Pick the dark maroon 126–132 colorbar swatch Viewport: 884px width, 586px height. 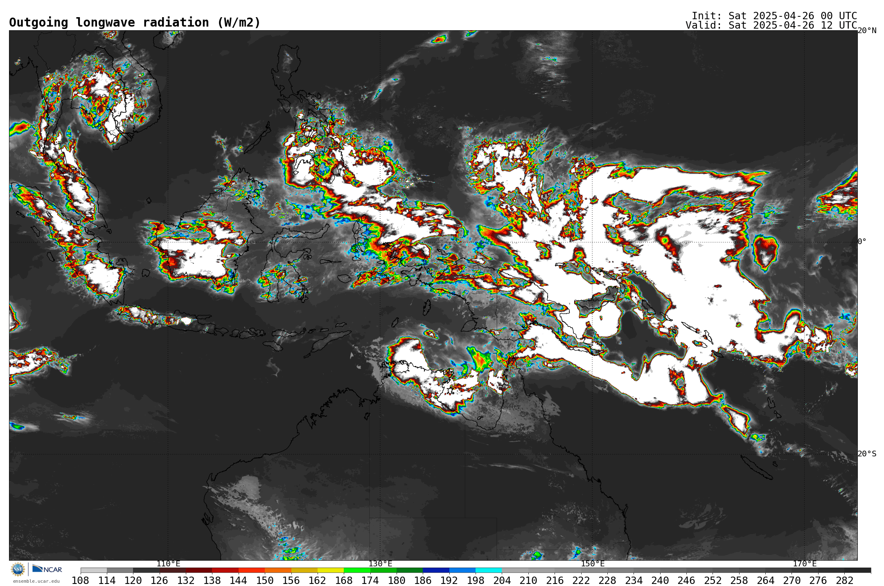(x=173, y=570)
